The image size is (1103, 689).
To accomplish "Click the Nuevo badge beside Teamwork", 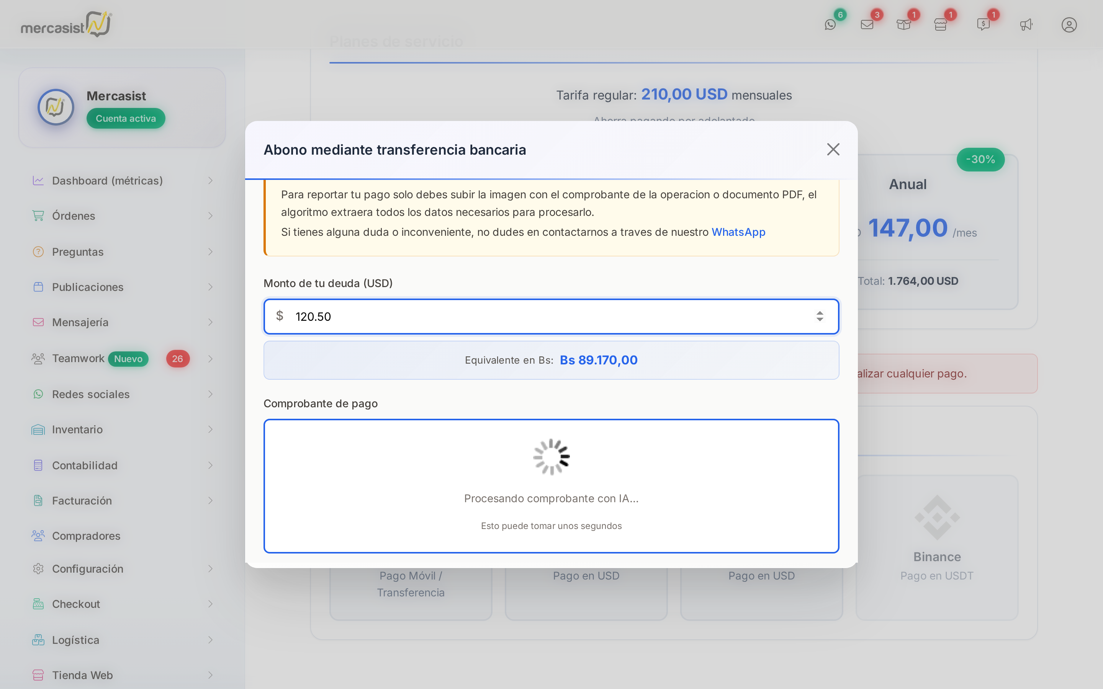I will [x=128, y=359].
